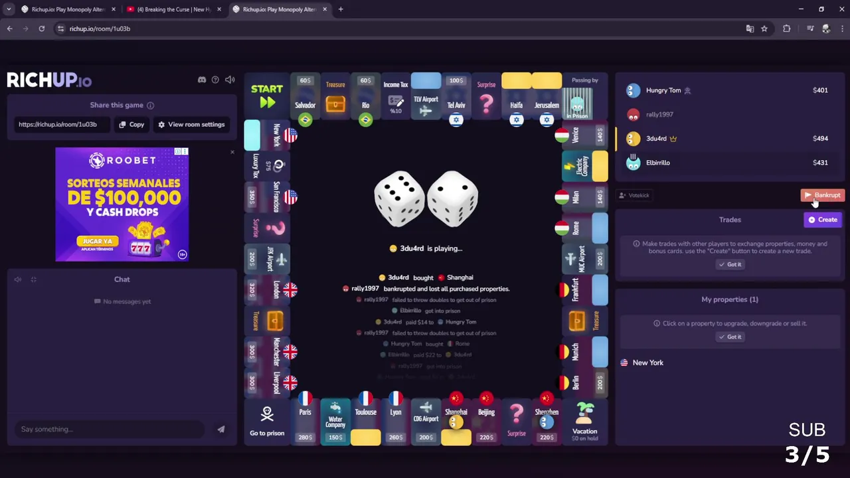850x478 pixels.
Task: Create a new trade
Action: (823, 220)
